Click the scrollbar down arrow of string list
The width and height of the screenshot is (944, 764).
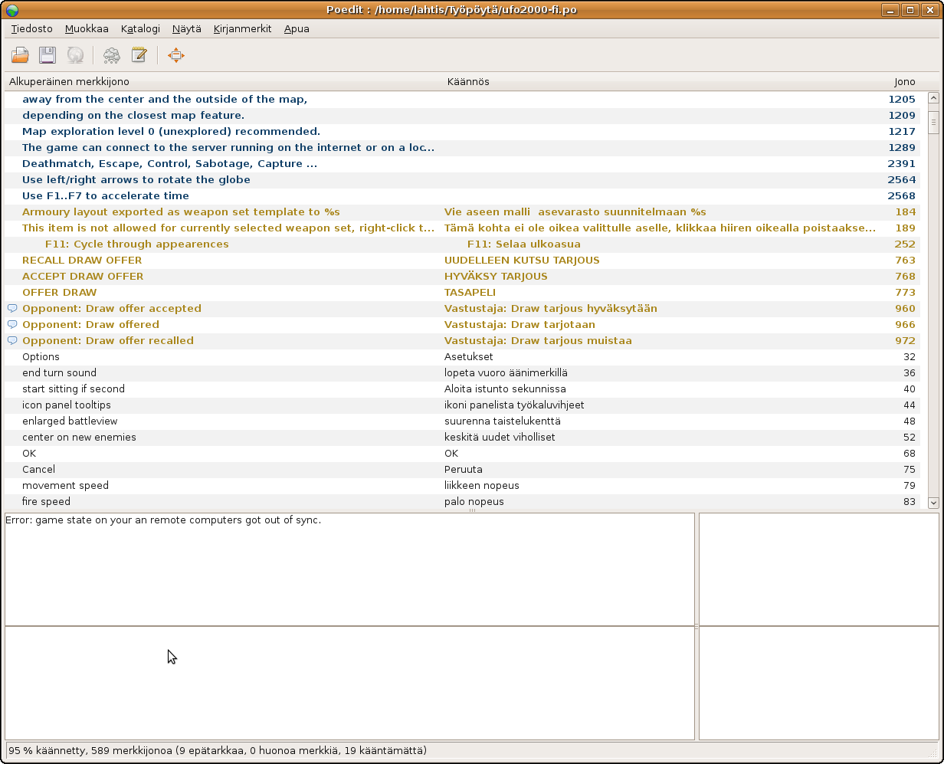933,503
